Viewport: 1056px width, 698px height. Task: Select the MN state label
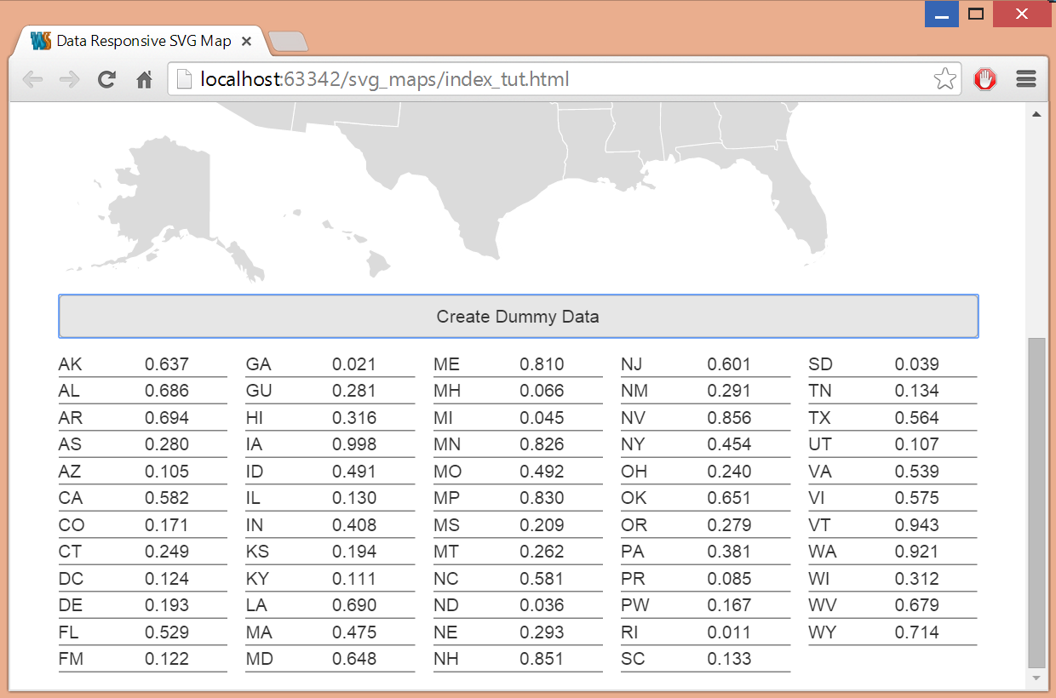[446, 444]
